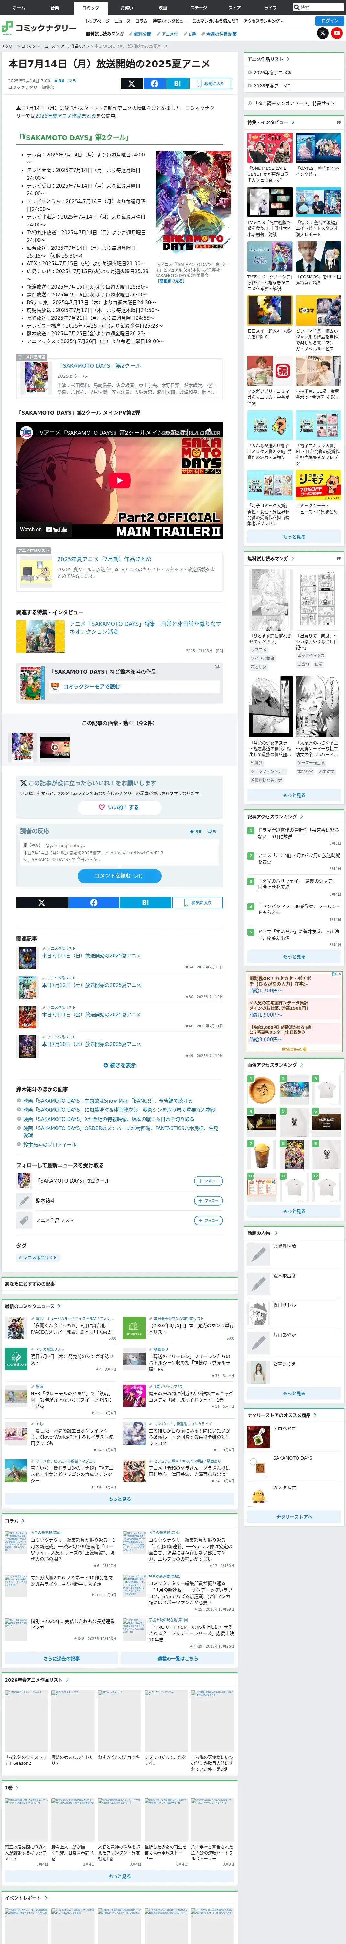This screenshot has height=1944, width=346.
Task: Open the first thumbnail in この記事の画像・動画
Action: 23,747
